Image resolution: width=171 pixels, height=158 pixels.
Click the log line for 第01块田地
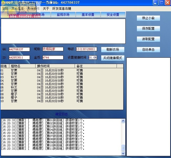(x=43, y=120)
